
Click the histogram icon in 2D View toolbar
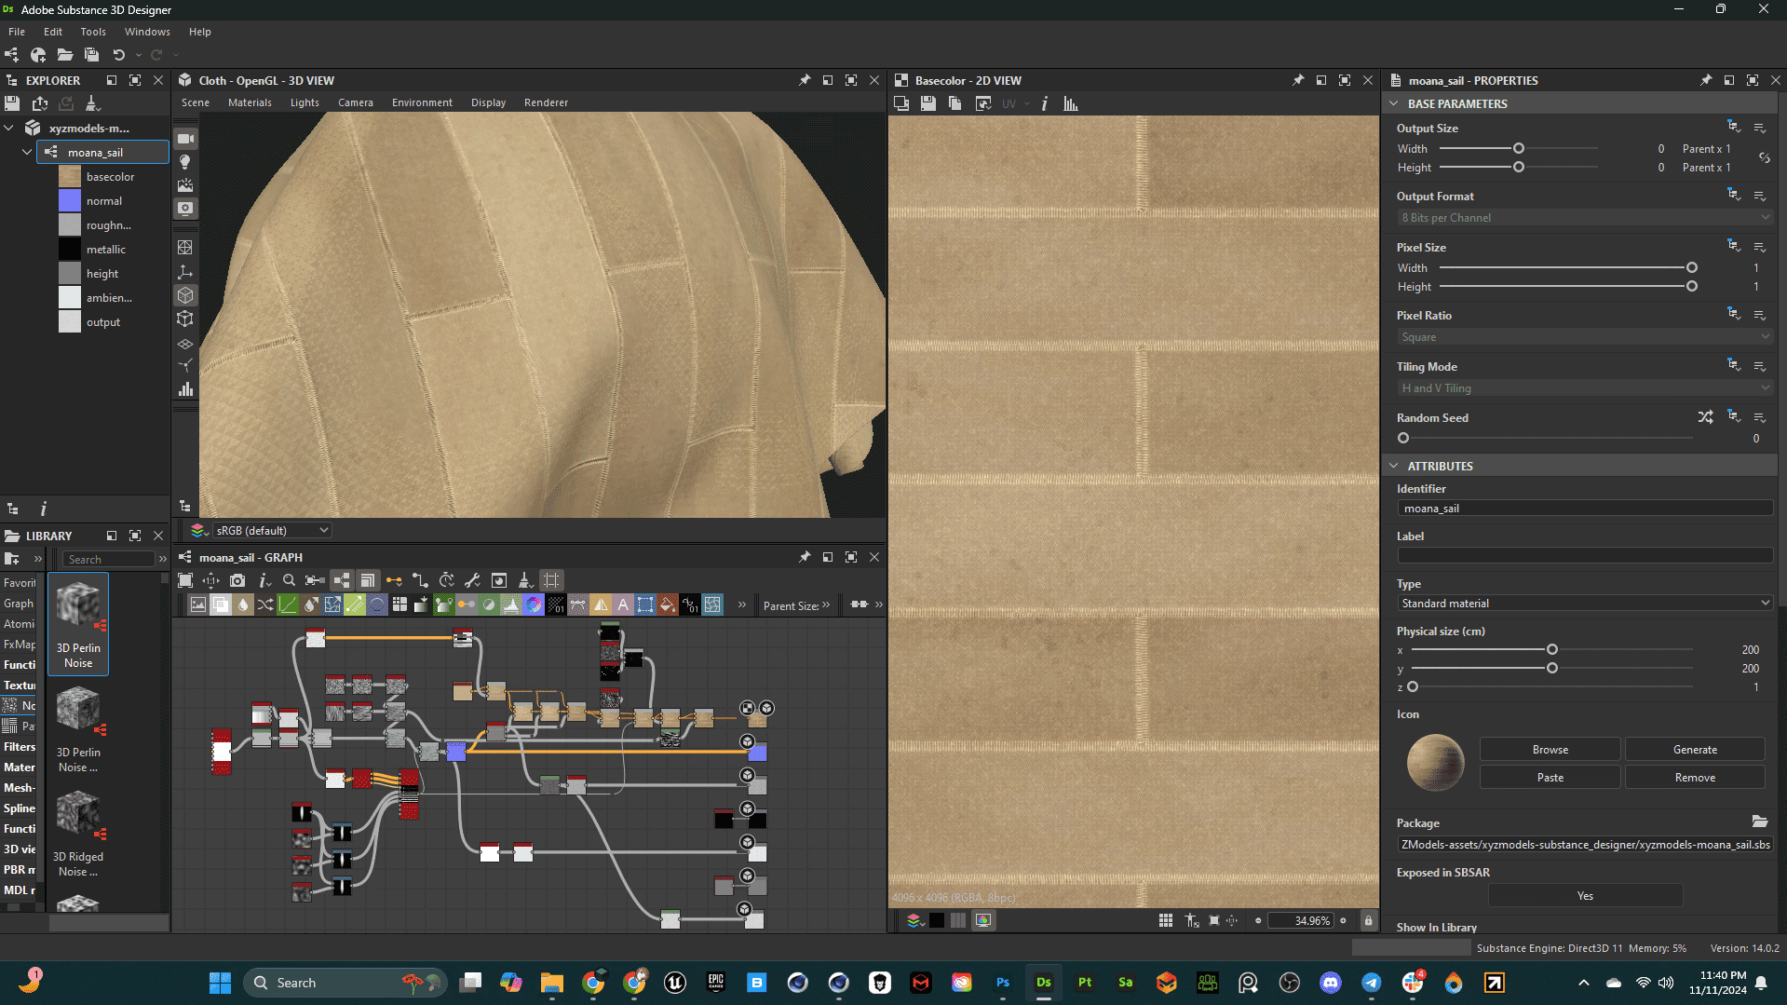[x=1071, y=103]
